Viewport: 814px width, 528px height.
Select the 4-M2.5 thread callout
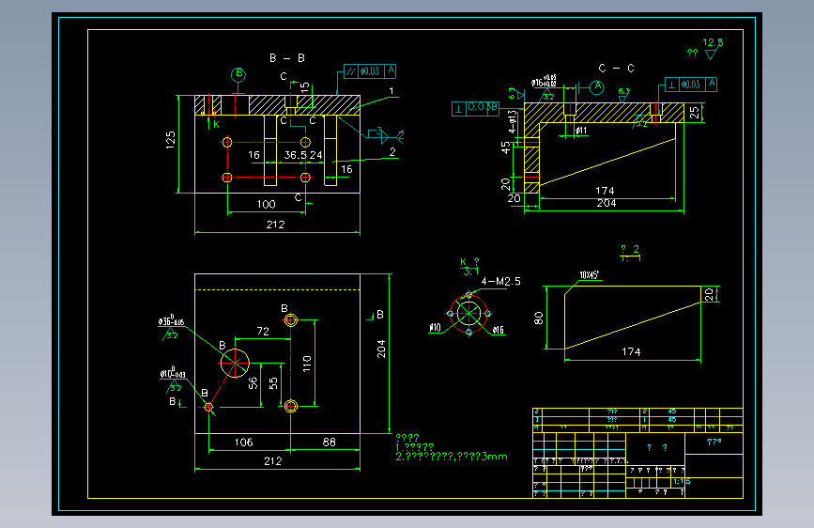point(500,281)
